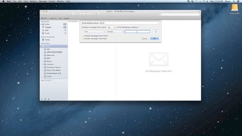Click the remove condition minus button
The image size is (242, 136).
152,32
